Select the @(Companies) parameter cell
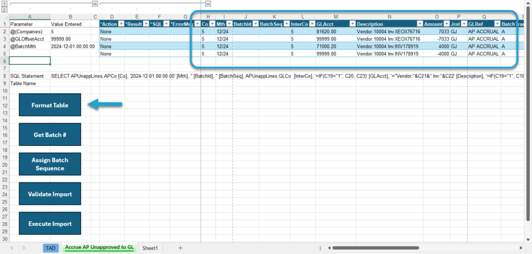Image resolution: width=532 pixels, height=254 pixels. coord(30,32)
